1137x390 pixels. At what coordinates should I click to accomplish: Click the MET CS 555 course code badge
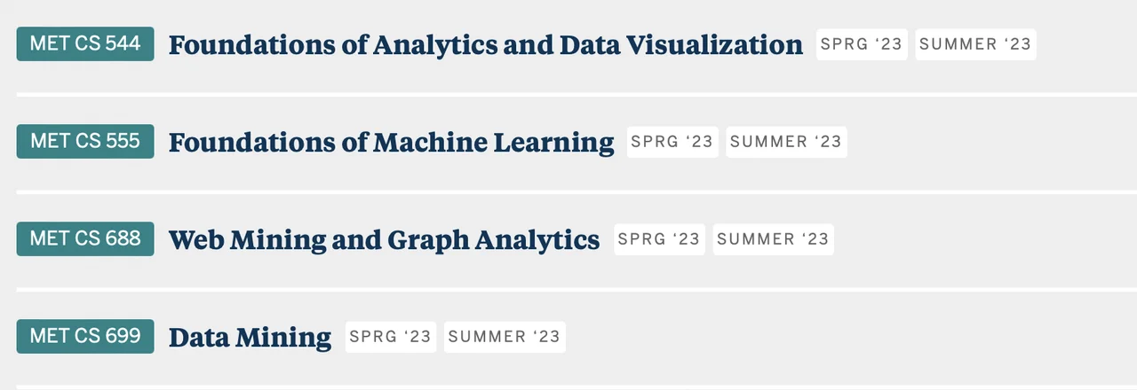coord(85,141)
